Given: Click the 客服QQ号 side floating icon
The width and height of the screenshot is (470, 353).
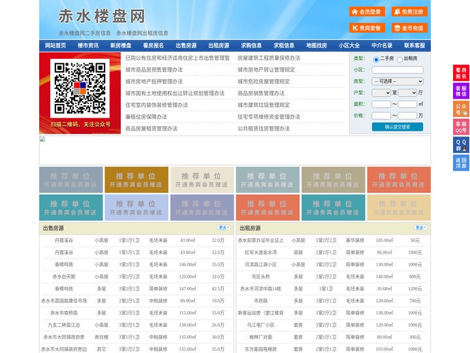Looking at the screenshot, I should 461,127.
